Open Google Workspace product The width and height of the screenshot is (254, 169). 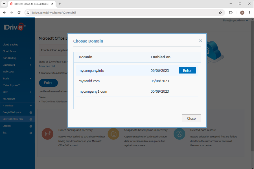tap(12, 112)
